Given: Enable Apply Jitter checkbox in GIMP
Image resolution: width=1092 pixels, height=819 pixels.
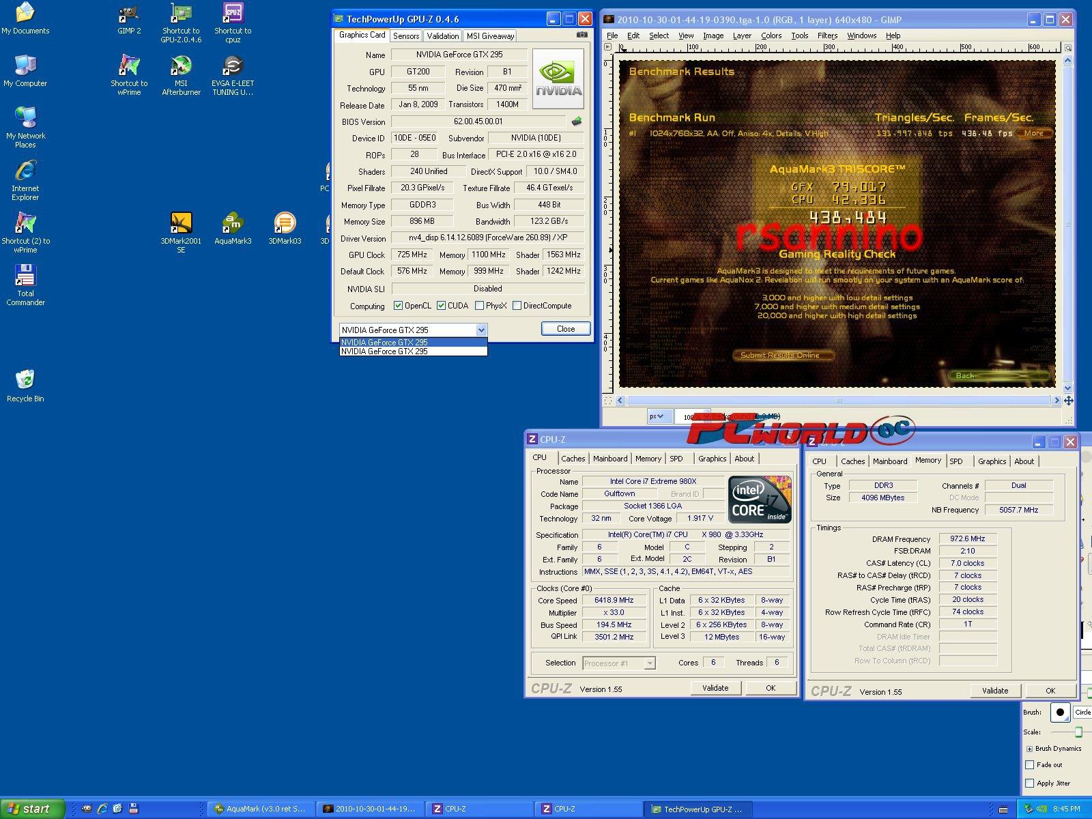Looking at the screenshot, I should [x=1029, y=784].
